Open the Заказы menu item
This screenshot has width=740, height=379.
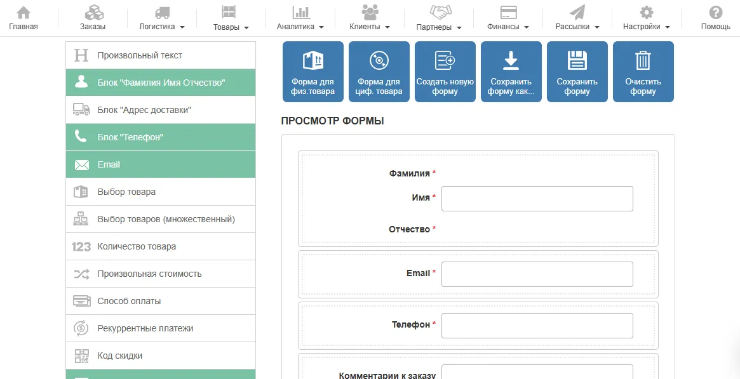tap(93, 18)
